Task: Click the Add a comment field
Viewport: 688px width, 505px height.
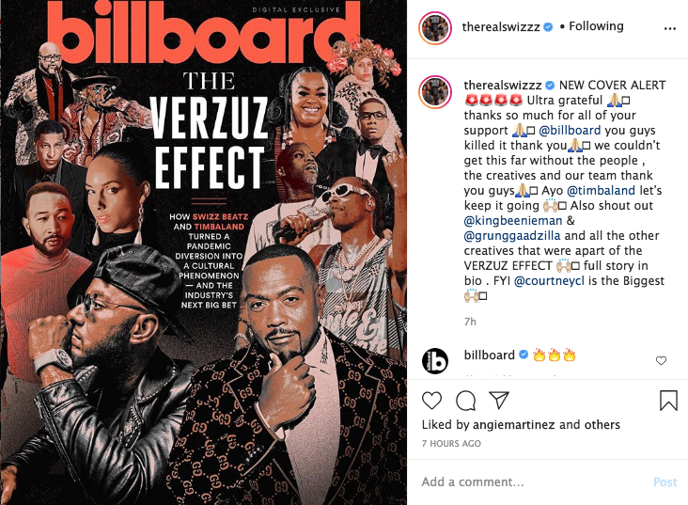Action: click(531, 482)
